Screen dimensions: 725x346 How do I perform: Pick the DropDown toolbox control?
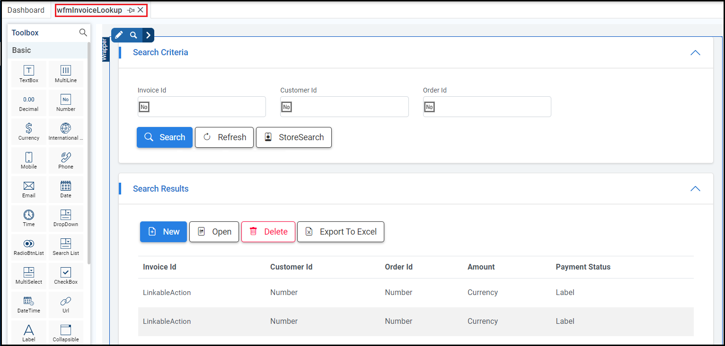[66, 218]
